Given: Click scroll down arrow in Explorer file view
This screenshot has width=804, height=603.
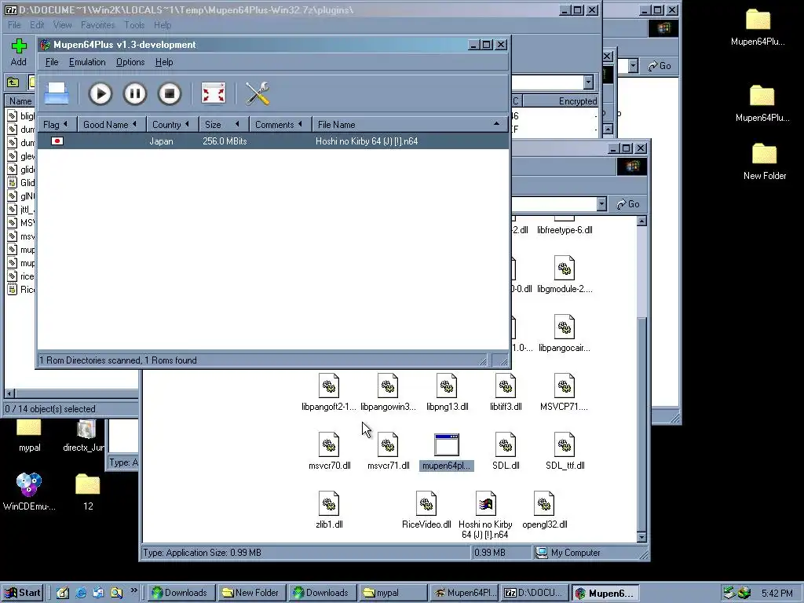Looking at the screenshot, I should 641,537.
